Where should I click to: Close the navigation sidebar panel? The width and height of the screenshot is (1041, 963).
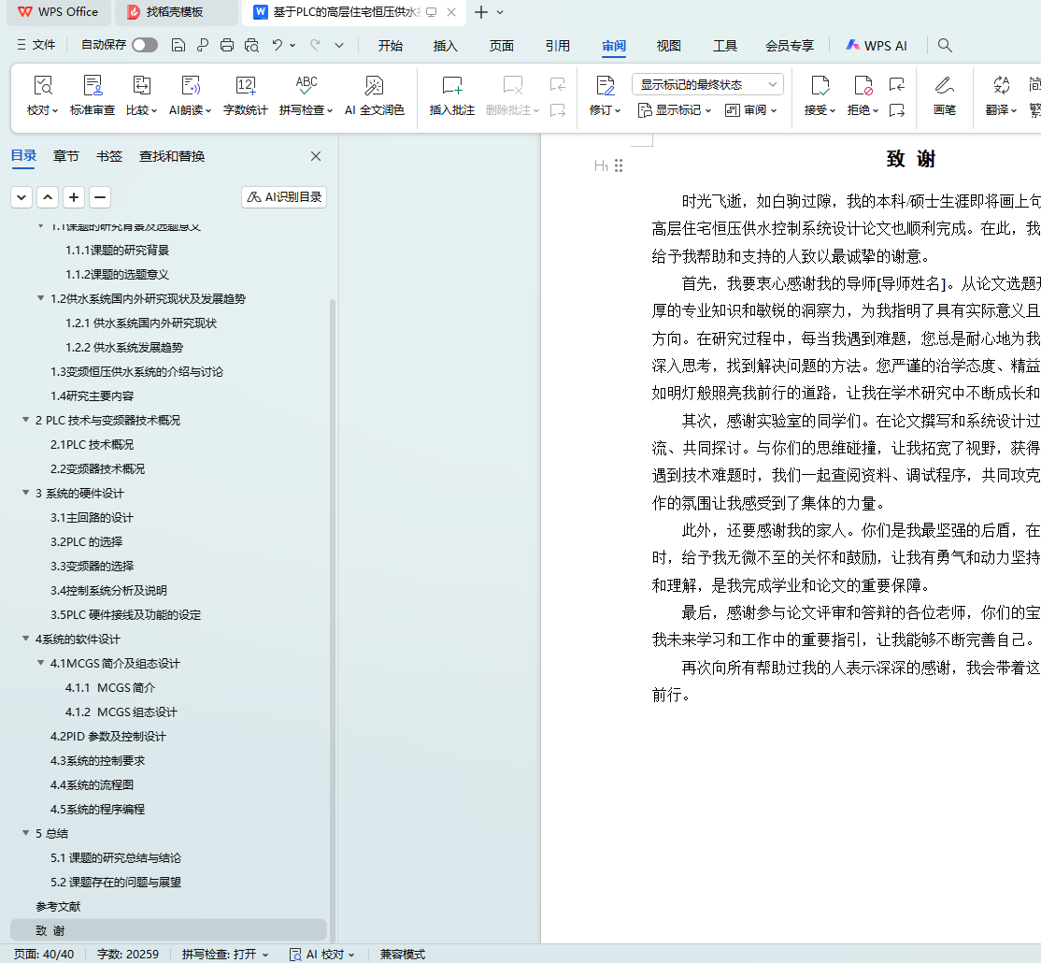tap(316, 156)
